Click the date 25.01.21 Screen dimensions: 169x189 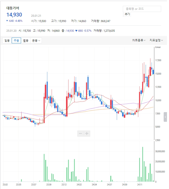pos(36,16)
